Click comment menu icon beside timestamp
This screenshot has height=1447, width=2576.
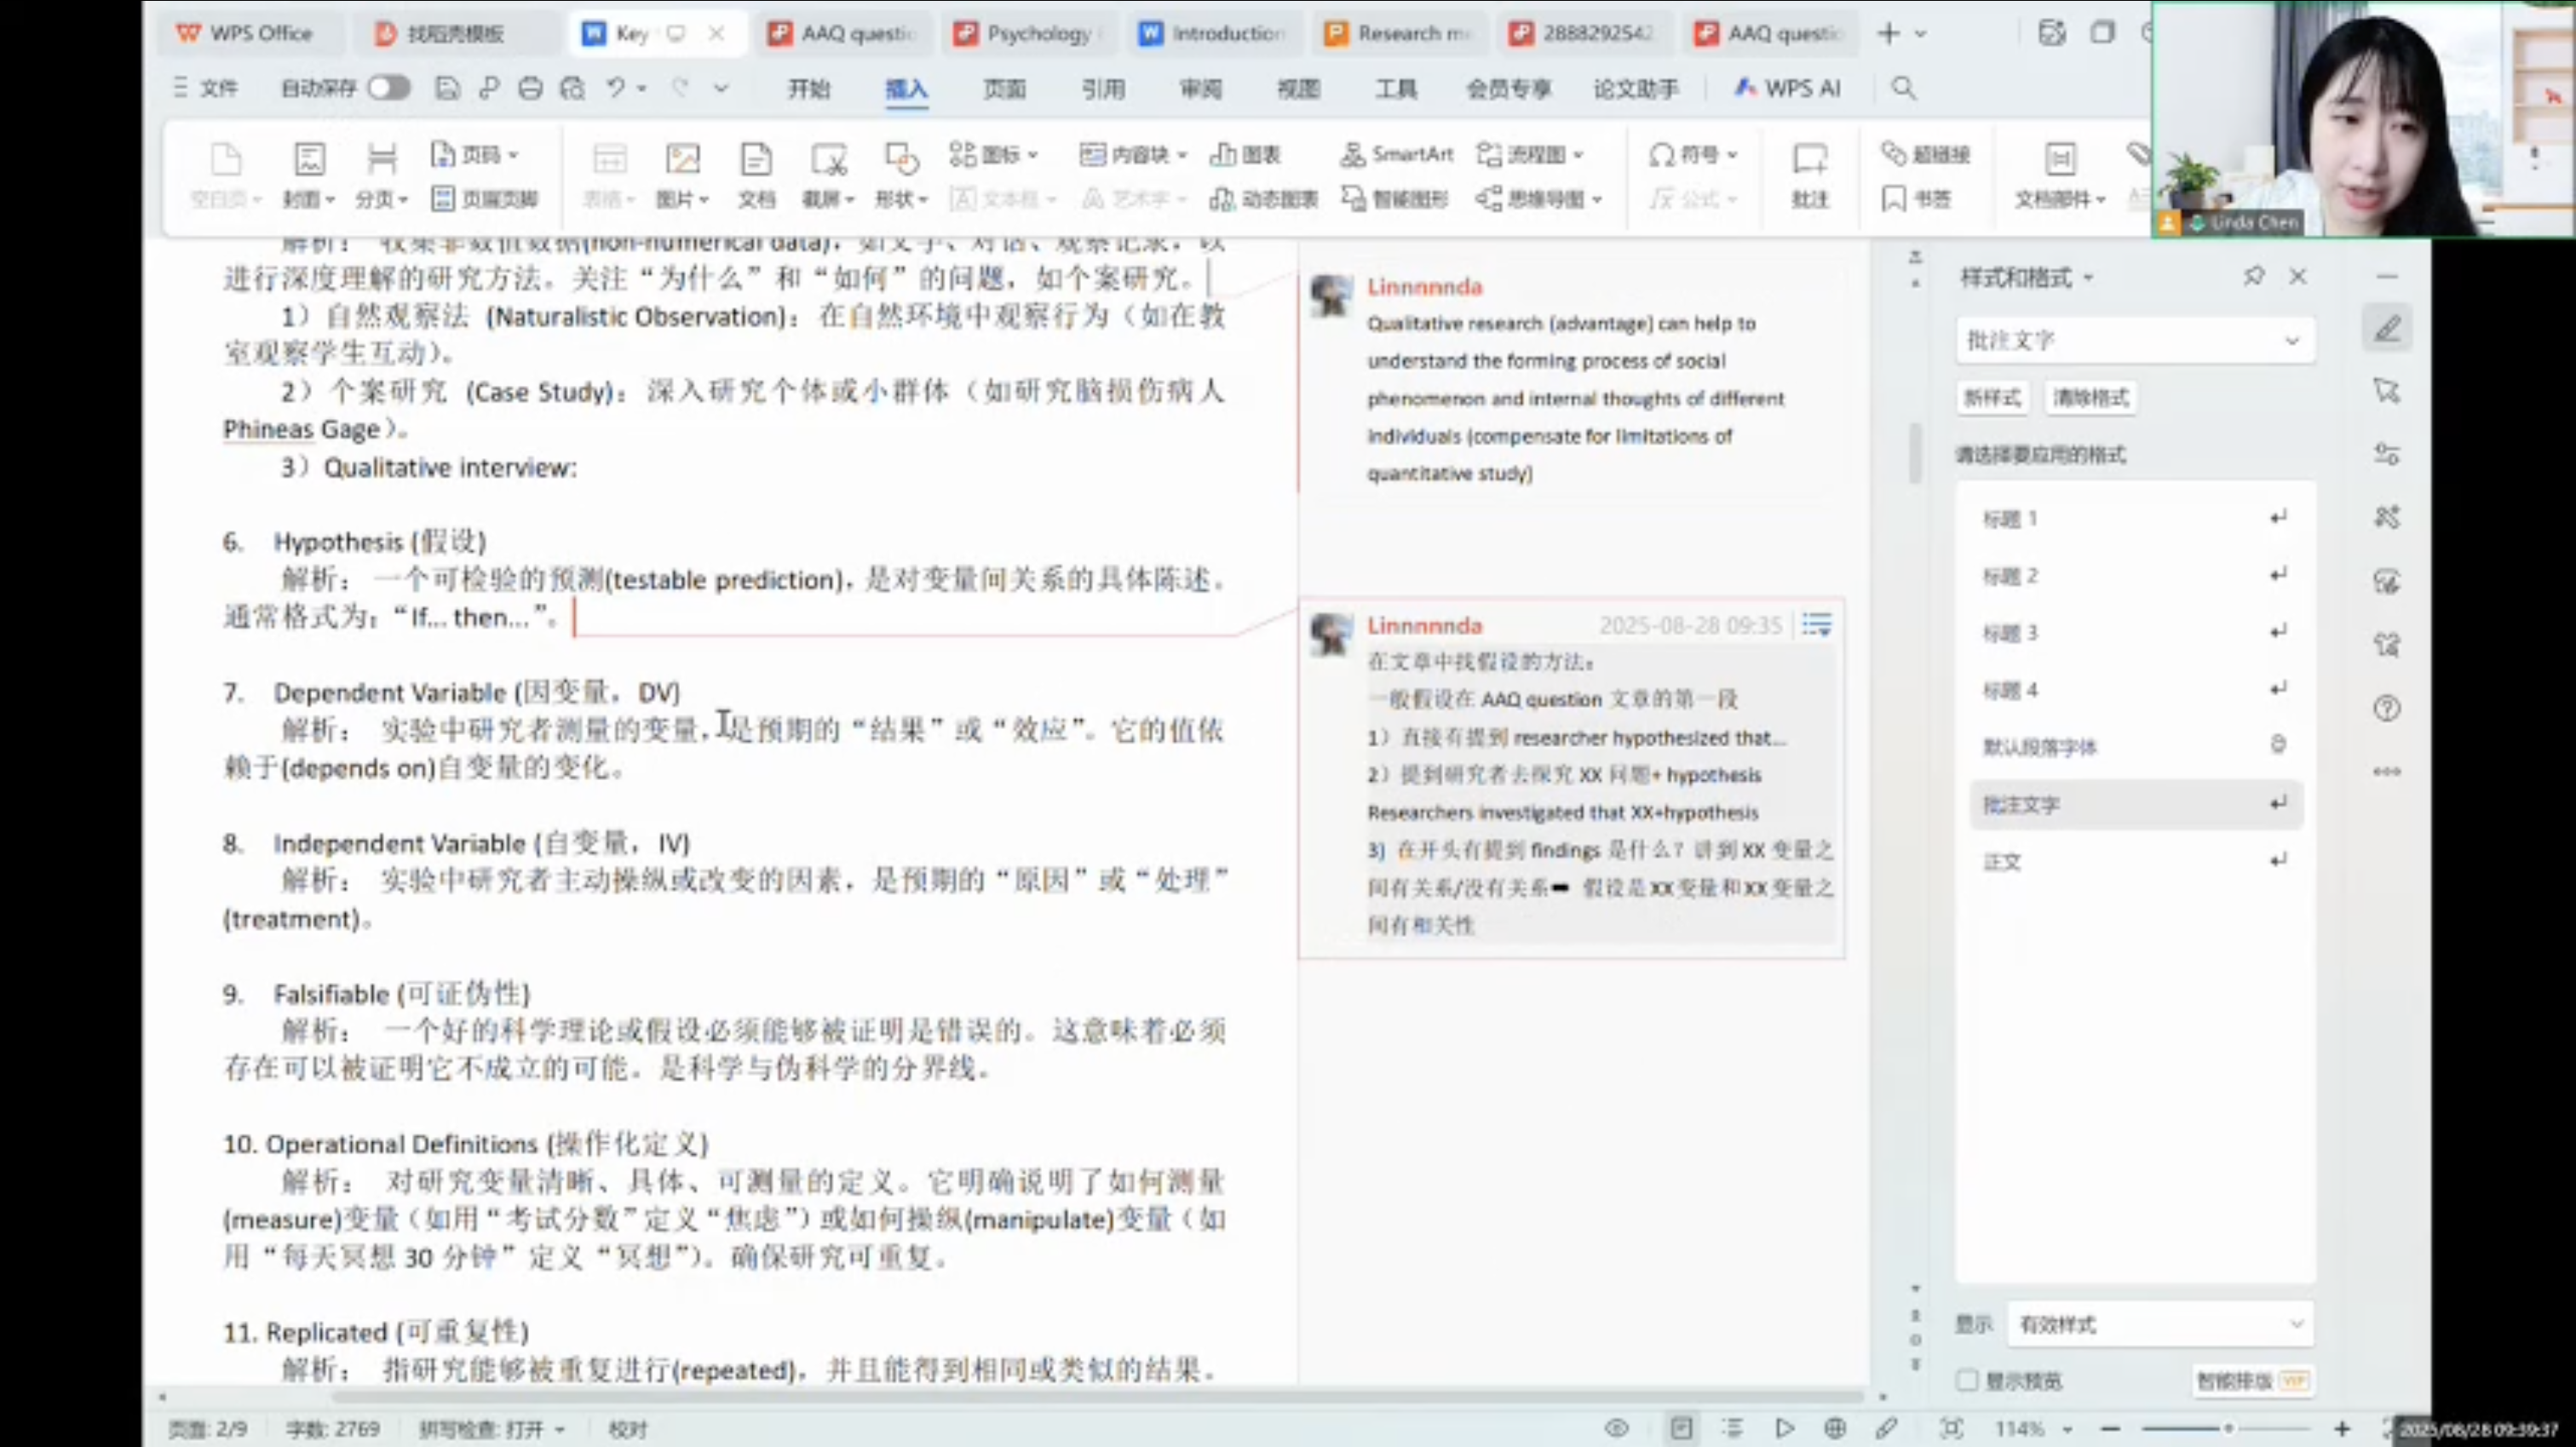click(x=1816, y=625)
